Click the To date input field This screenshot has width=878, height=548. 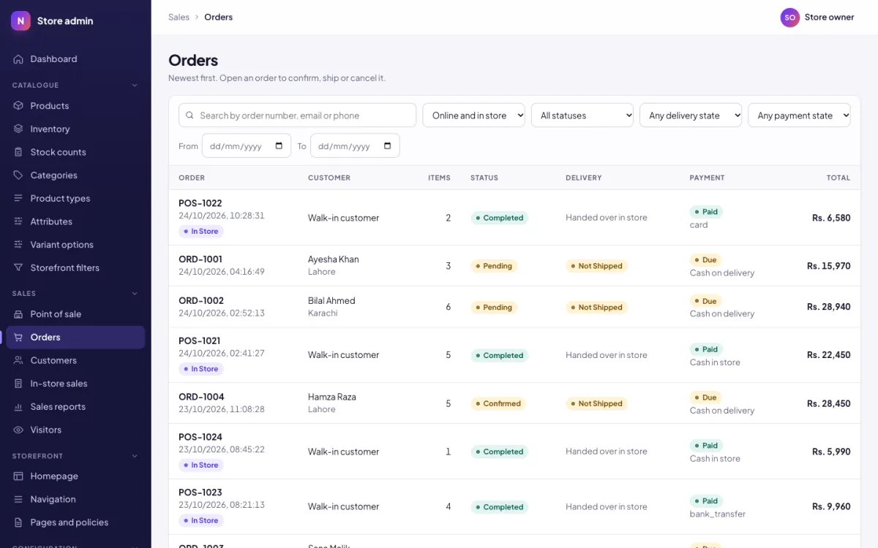(355, 146)
